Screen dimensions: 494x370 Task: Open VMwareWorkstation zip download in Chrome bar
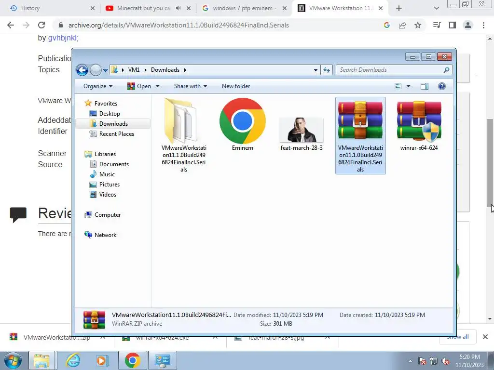click(x=56, y=337)
